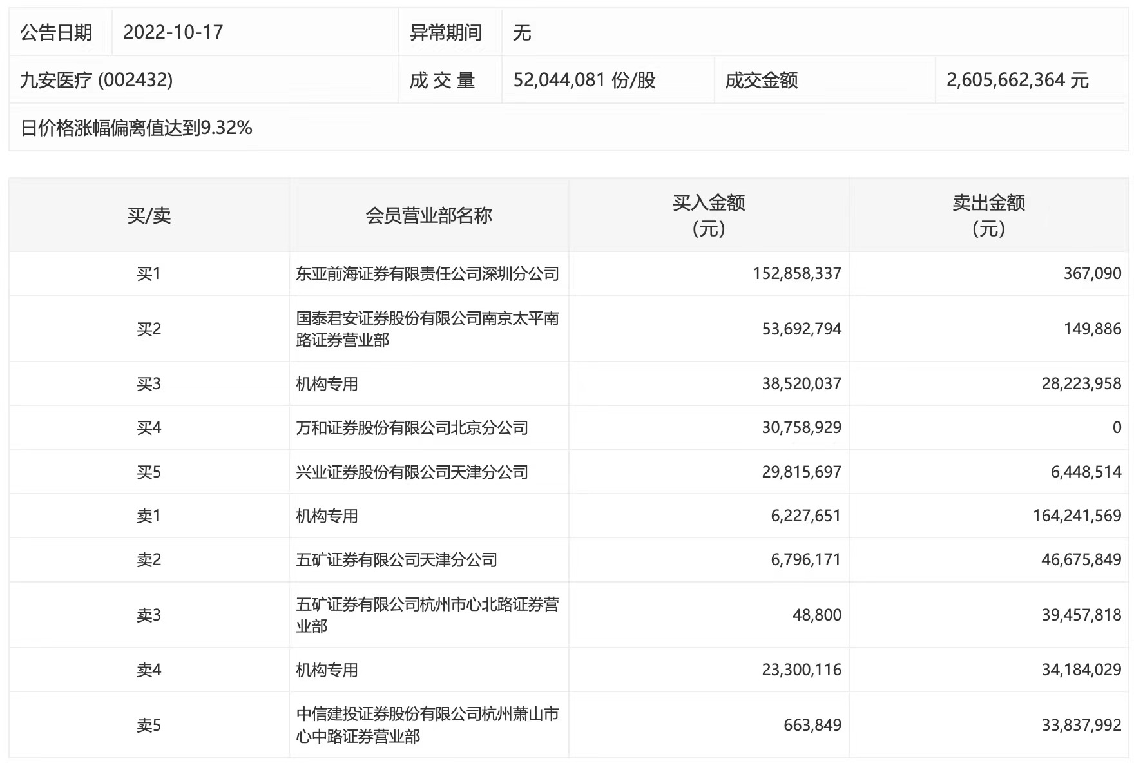This screenshot has height=763, width=1134.
Task: Click sell amount 6,448,514
Action: tap(1086, 472)
